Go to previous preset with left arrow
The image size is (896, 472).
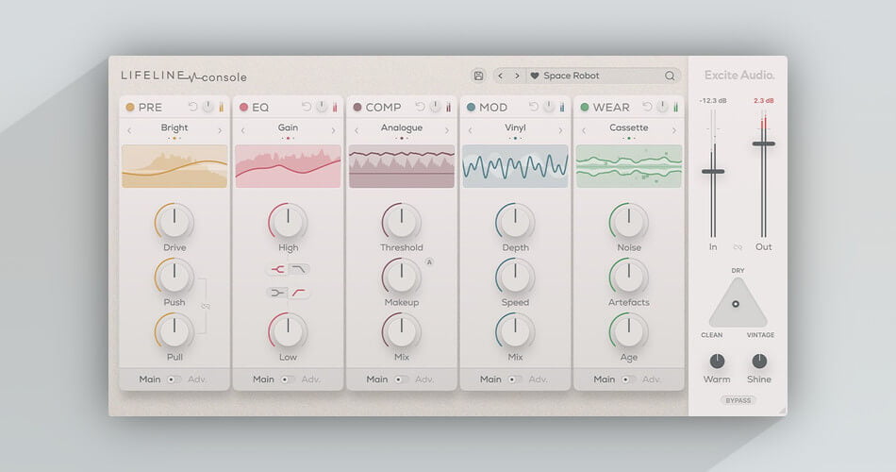pyautogui.click(x=501, y=76)
